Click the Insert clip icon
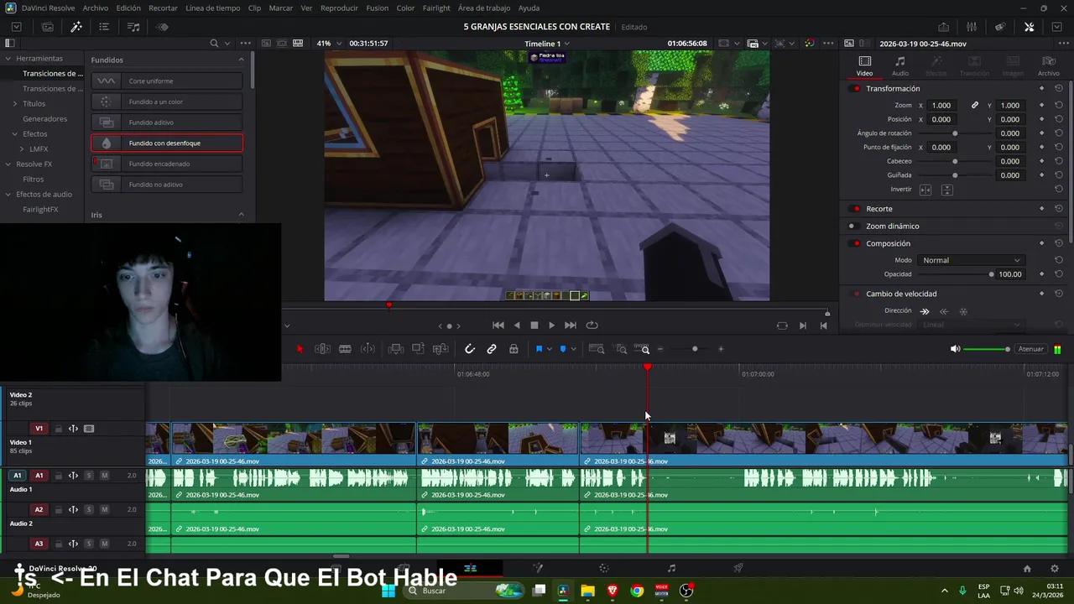Screen dimensions: 1074x604 point(396,349)
